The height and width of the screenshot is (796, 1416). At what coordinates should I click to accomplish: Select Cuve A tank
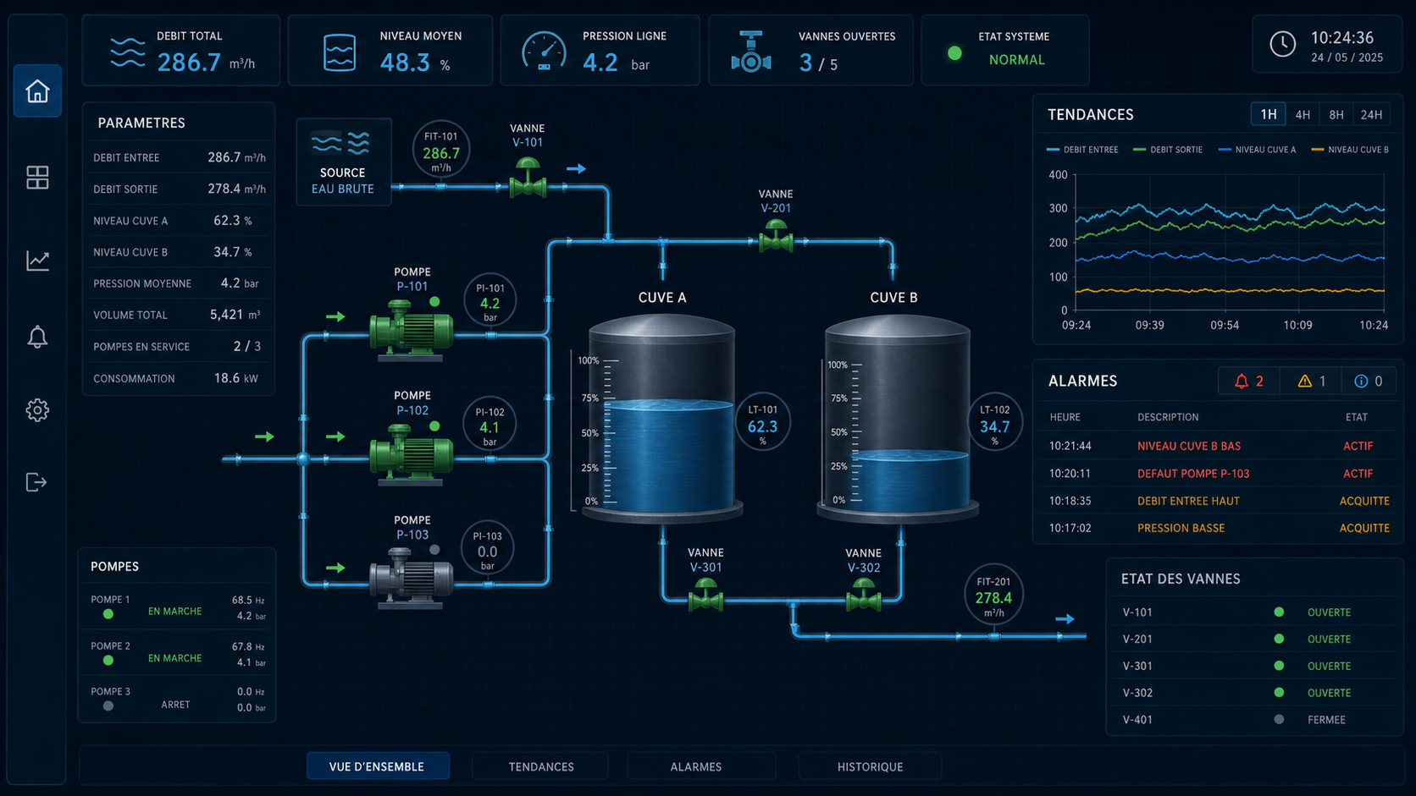(x=661, y=418)
